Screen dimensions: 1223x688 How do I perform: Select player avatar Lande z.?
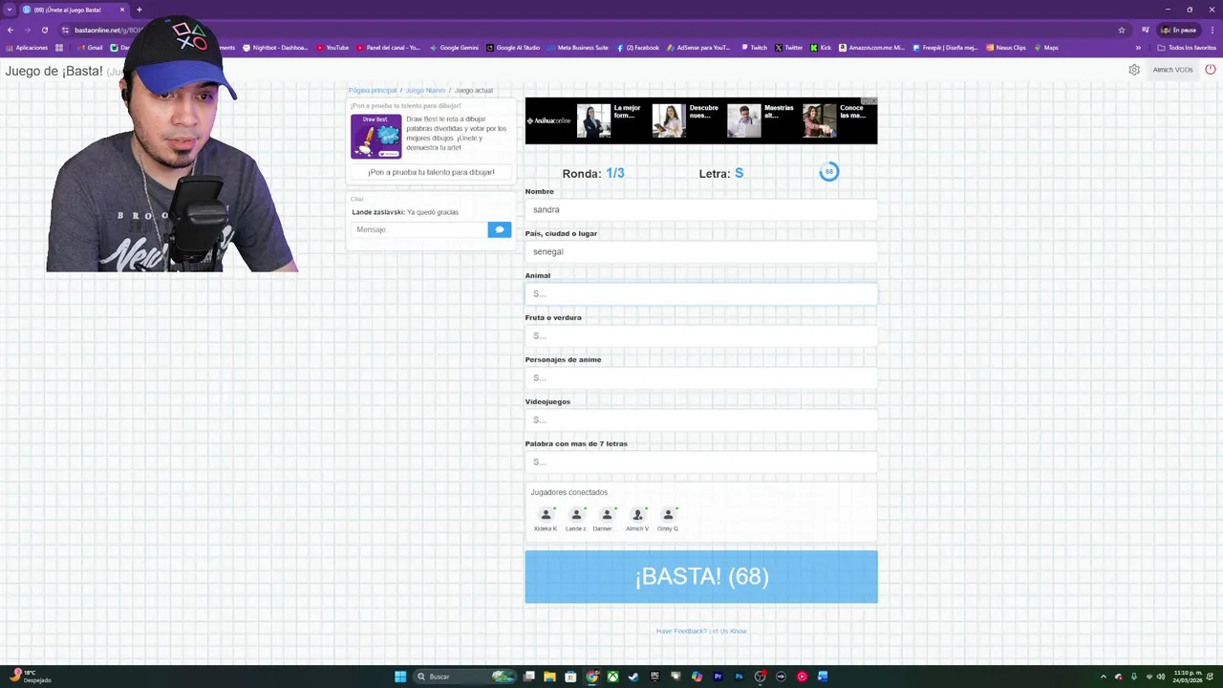pos(576,519)
